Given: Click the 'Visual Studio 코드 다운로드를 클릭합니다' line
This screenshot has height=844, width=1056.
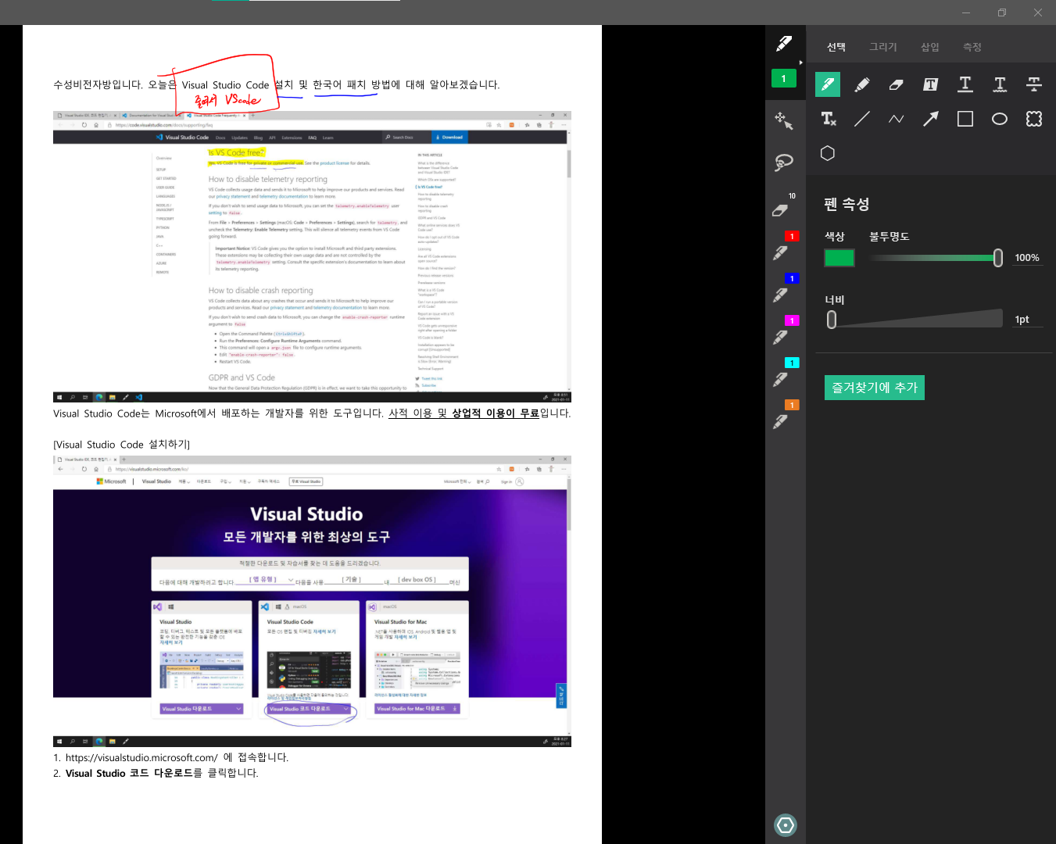Looking at the screenshot, I should (156, 774).
